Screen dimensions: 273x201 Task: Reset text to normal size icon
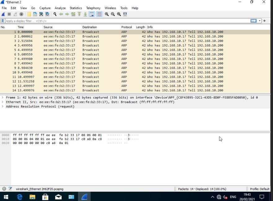(119, 14)
